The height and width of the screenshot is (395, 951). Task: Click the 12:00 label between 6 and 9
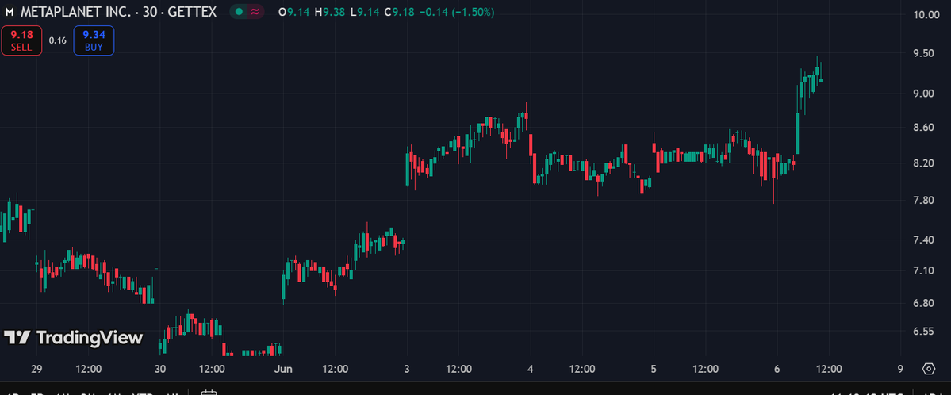click(829, 369)
